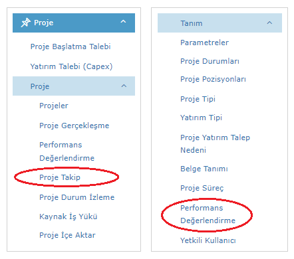
Task: Collapse the Proje submenu chevron
Action: (x=124, y=86)
